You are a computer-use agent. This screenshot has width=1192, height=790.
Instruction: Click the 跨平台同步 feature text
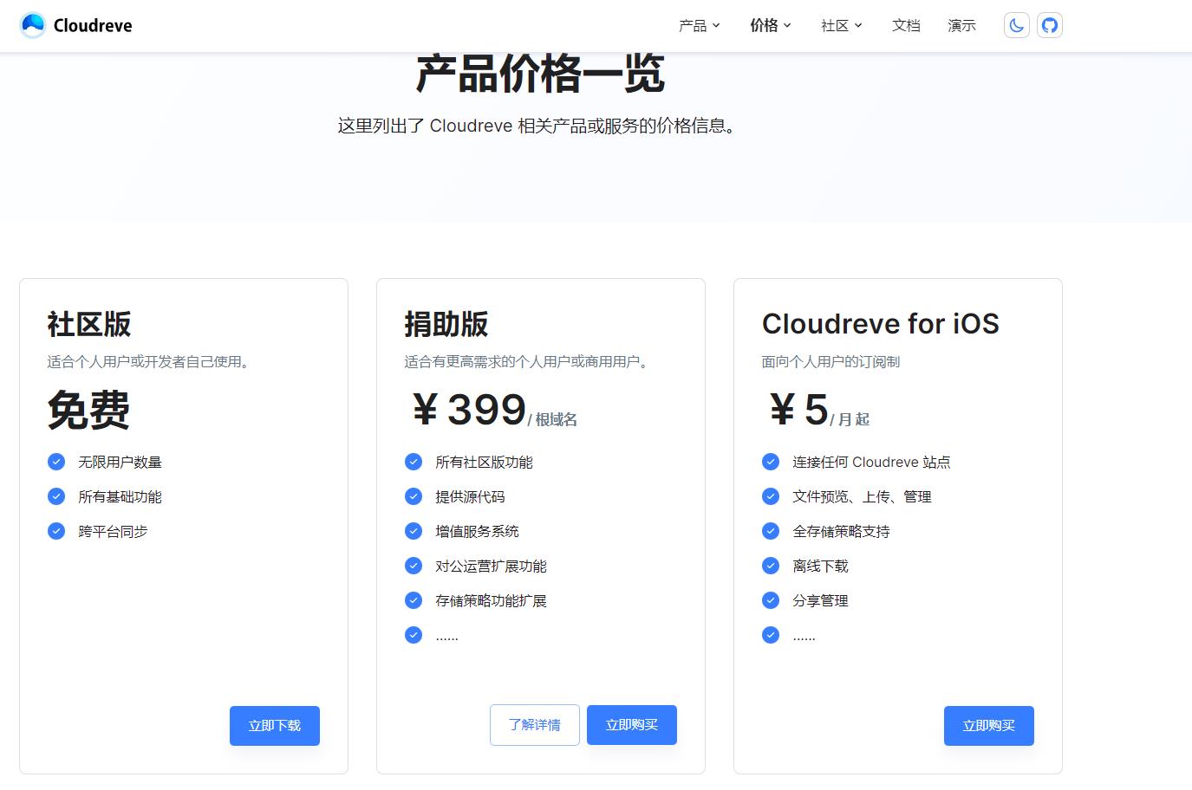tap(113, 532)
